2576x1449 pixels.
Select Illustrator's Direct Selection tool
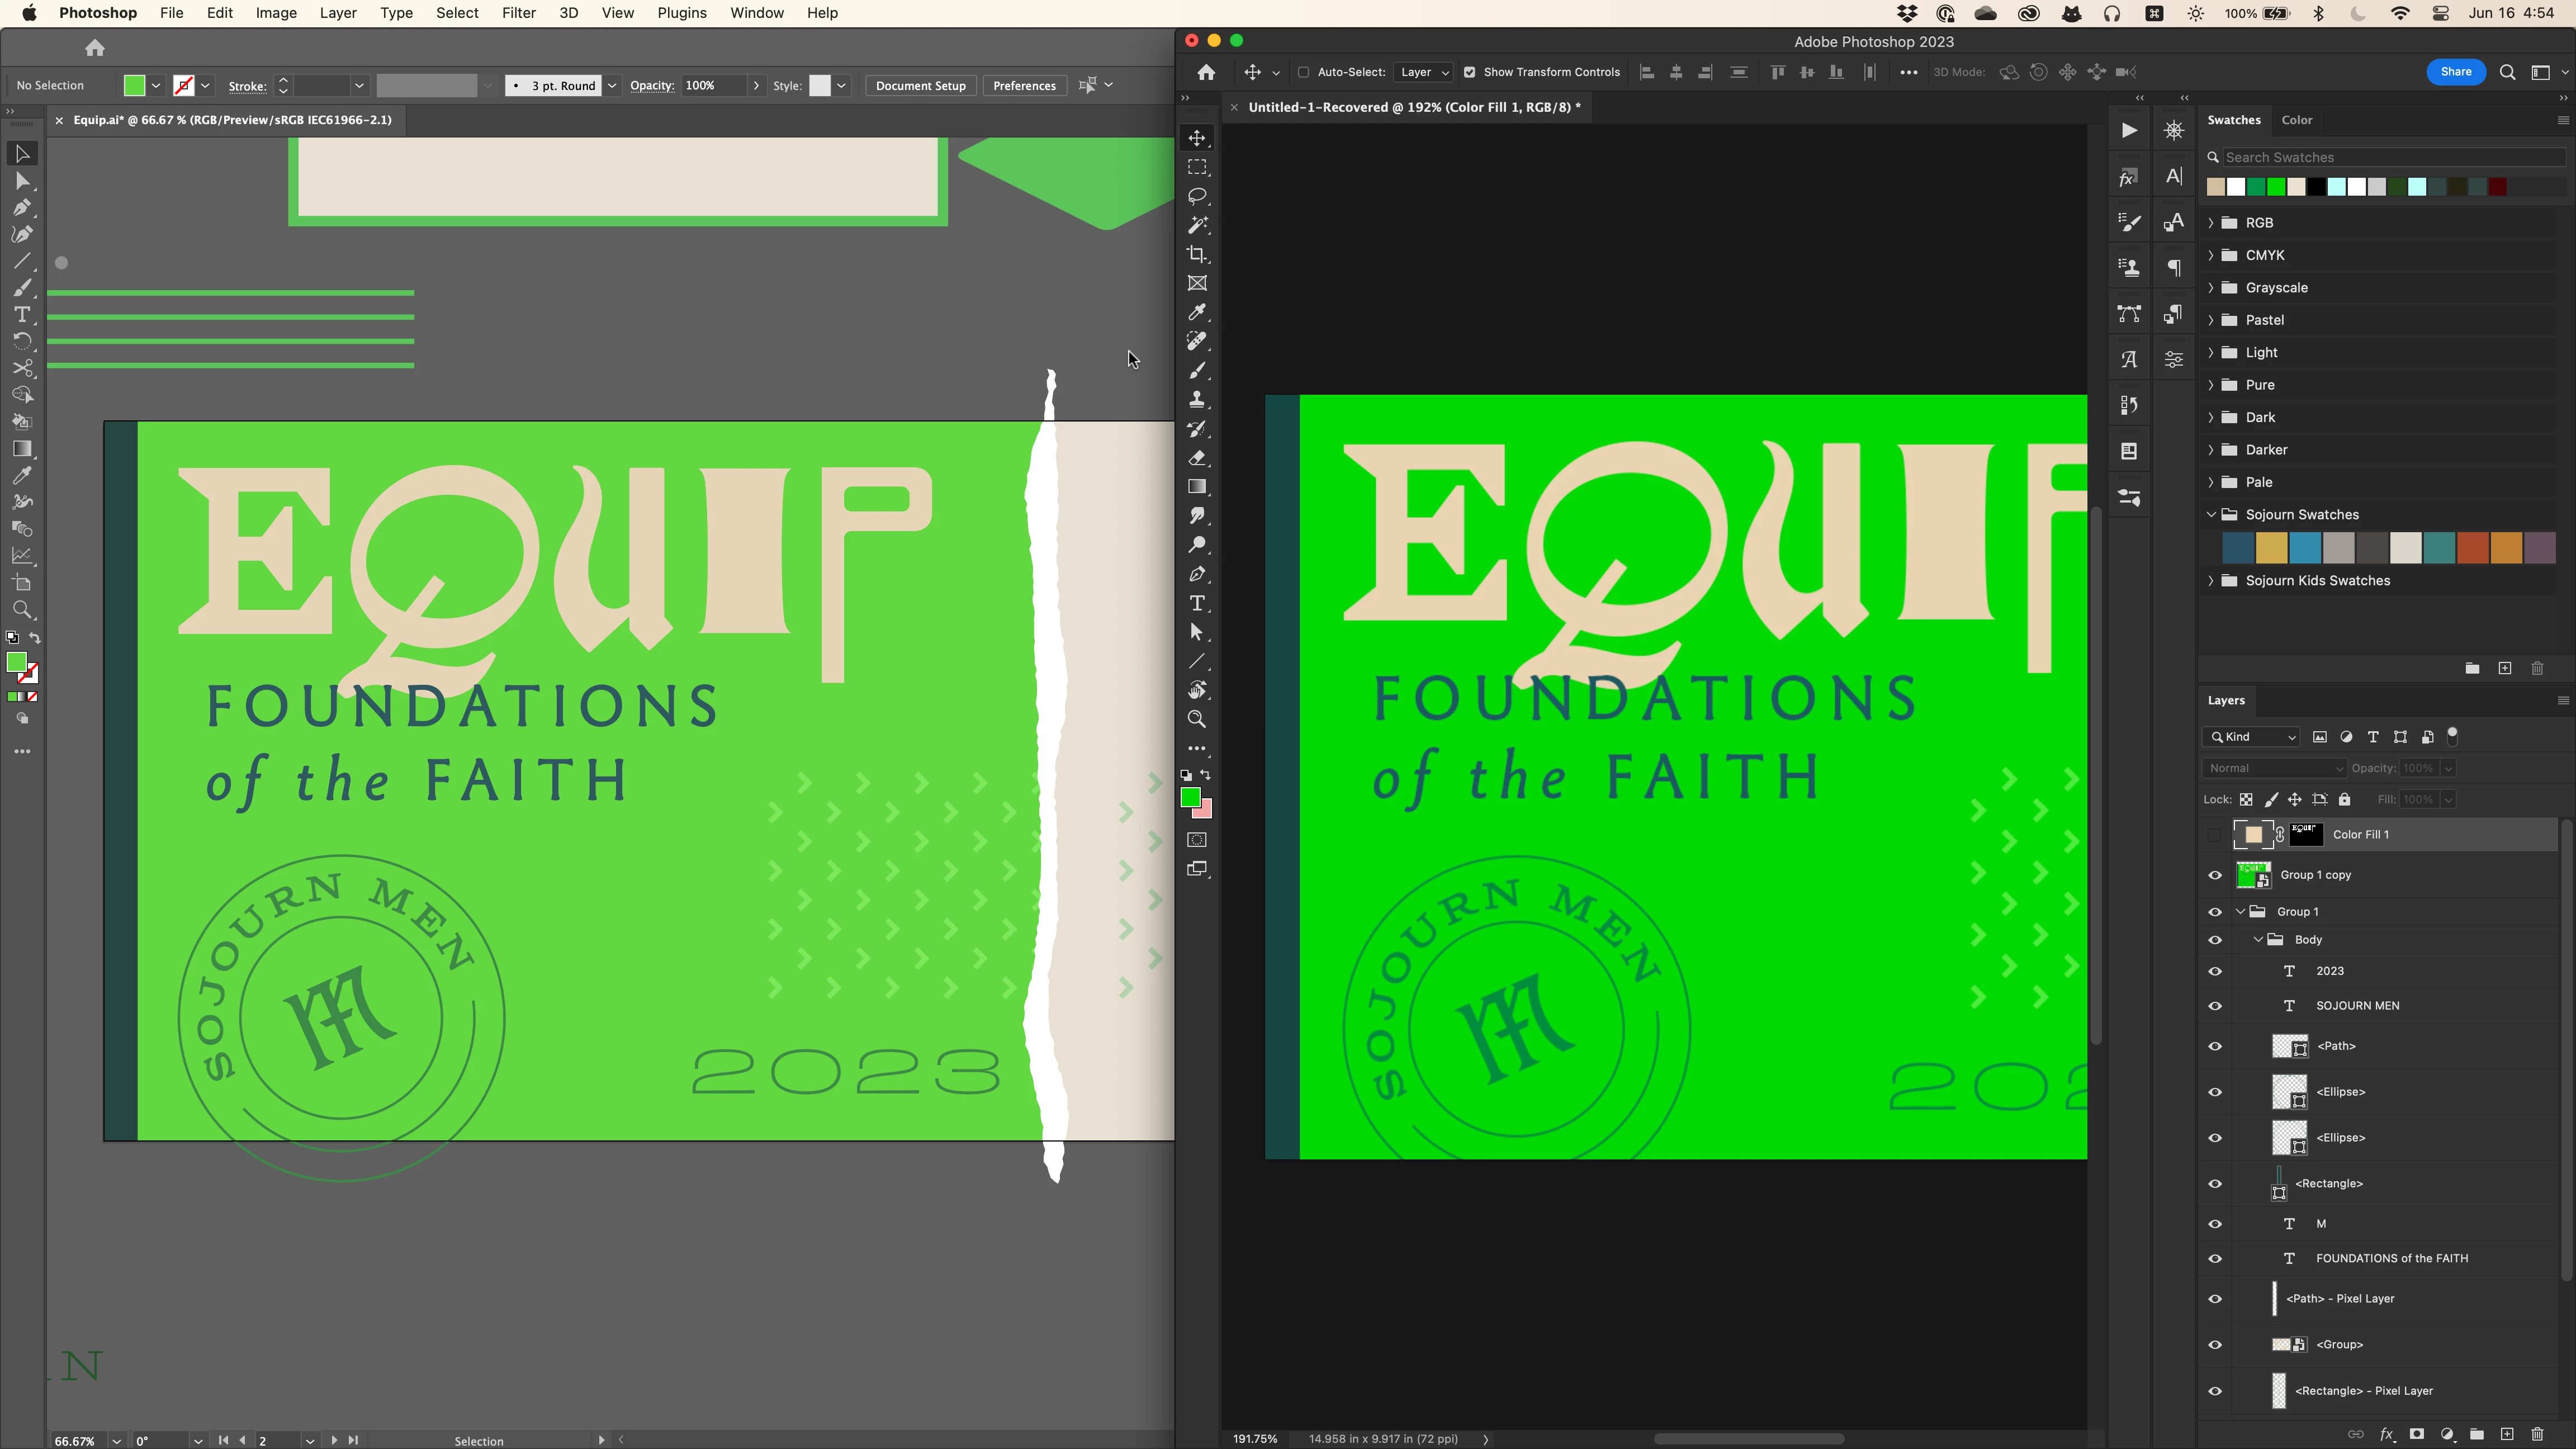(x=22, y=181)
